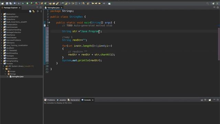Collapse the src folder

click(x=3, y=69)
